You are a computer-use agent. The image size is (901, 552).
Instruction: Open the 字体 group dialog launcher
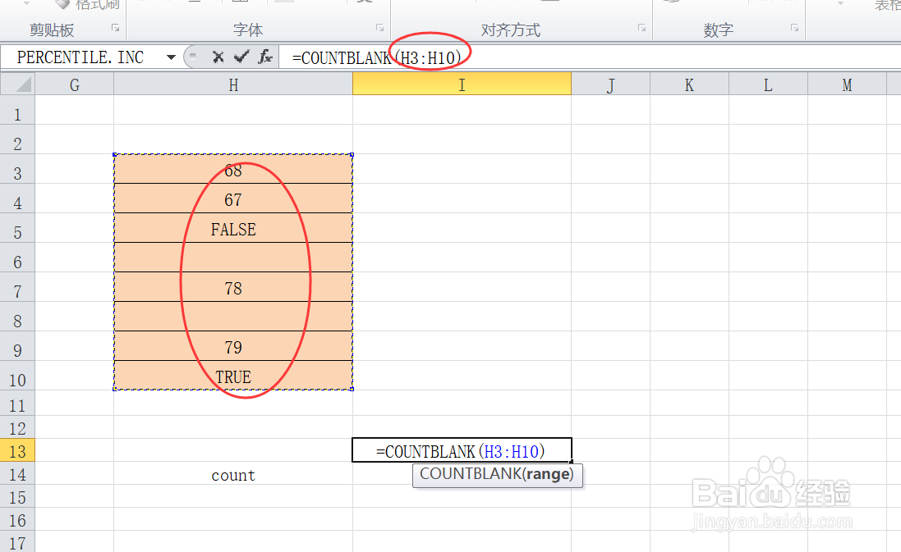[x=379, y=27]
